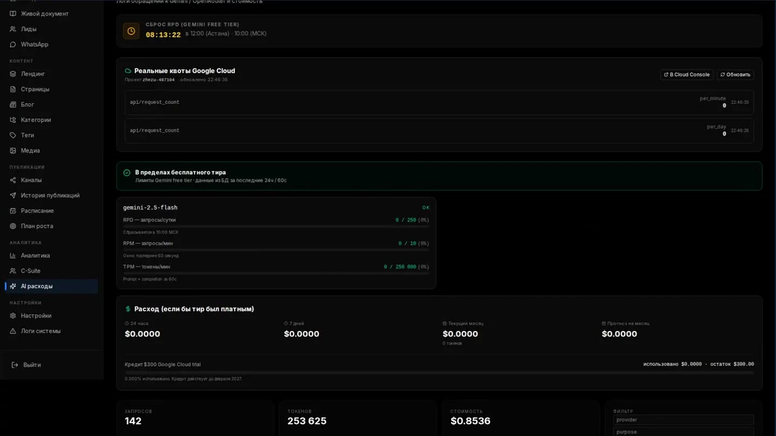The image size is (776, 436).
Task: Click the project ID zhezu-487104
Action: 158,80
